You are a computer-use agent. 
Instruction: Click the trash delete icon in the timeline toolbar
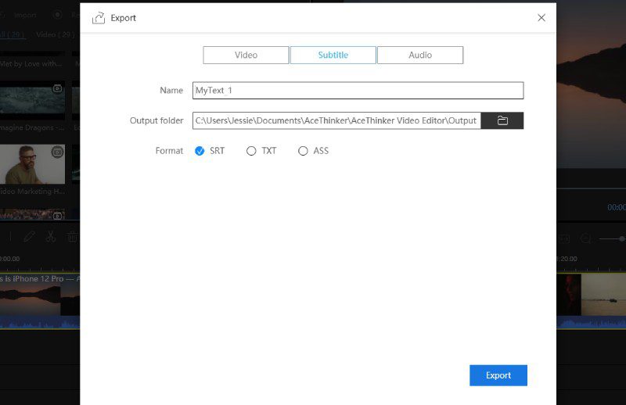pos(72,237)
